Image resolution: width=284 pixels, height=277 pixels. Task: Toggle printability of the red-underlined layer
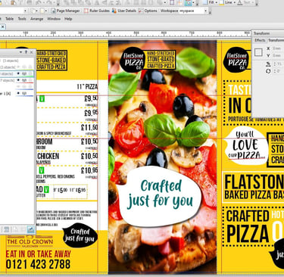[x=24, y=80]
